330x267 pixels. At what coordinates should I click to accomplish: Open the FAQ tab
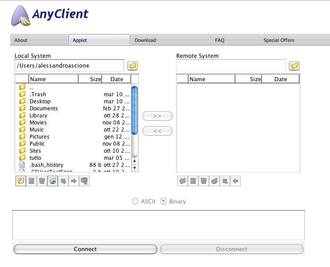[235, 40]
